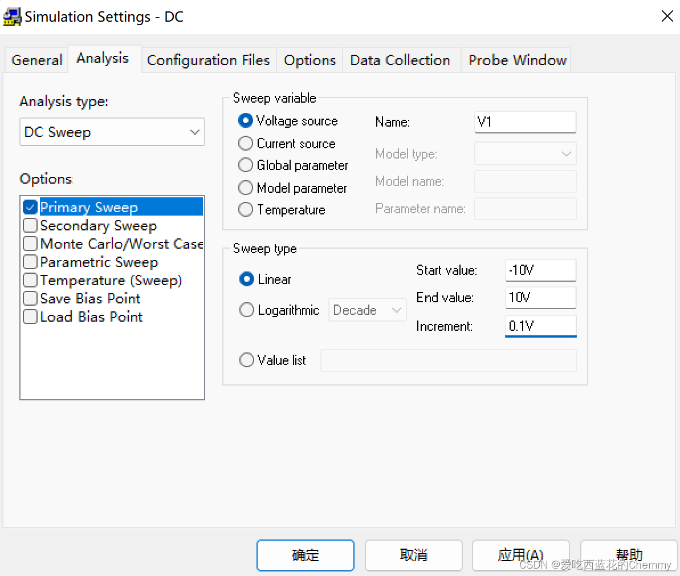Expand the Analysis type dropdown
680x576 pixels.
tap(112, 132)
